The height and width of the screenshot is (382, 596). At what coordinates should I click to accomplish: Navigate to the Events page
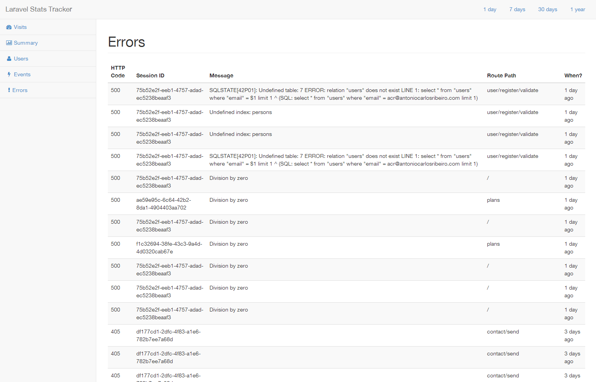click(22, 75)
